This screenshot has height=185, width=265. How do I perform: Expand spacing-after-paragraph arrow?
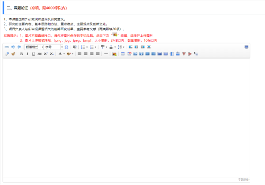pyautogui.click(x=115, y=47)
